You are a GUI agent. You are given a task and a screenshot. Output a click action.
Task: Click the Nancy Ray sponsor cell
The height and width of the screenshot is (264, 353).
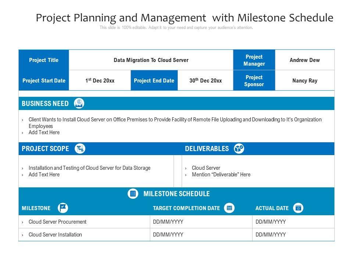coord(304,81)
